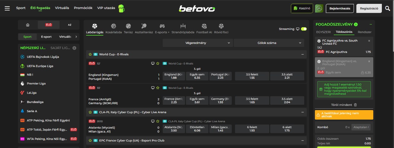Click the green beer mug icon
Image resolution: width=394 pixels, height=148 pixels.
click(121, 8)
